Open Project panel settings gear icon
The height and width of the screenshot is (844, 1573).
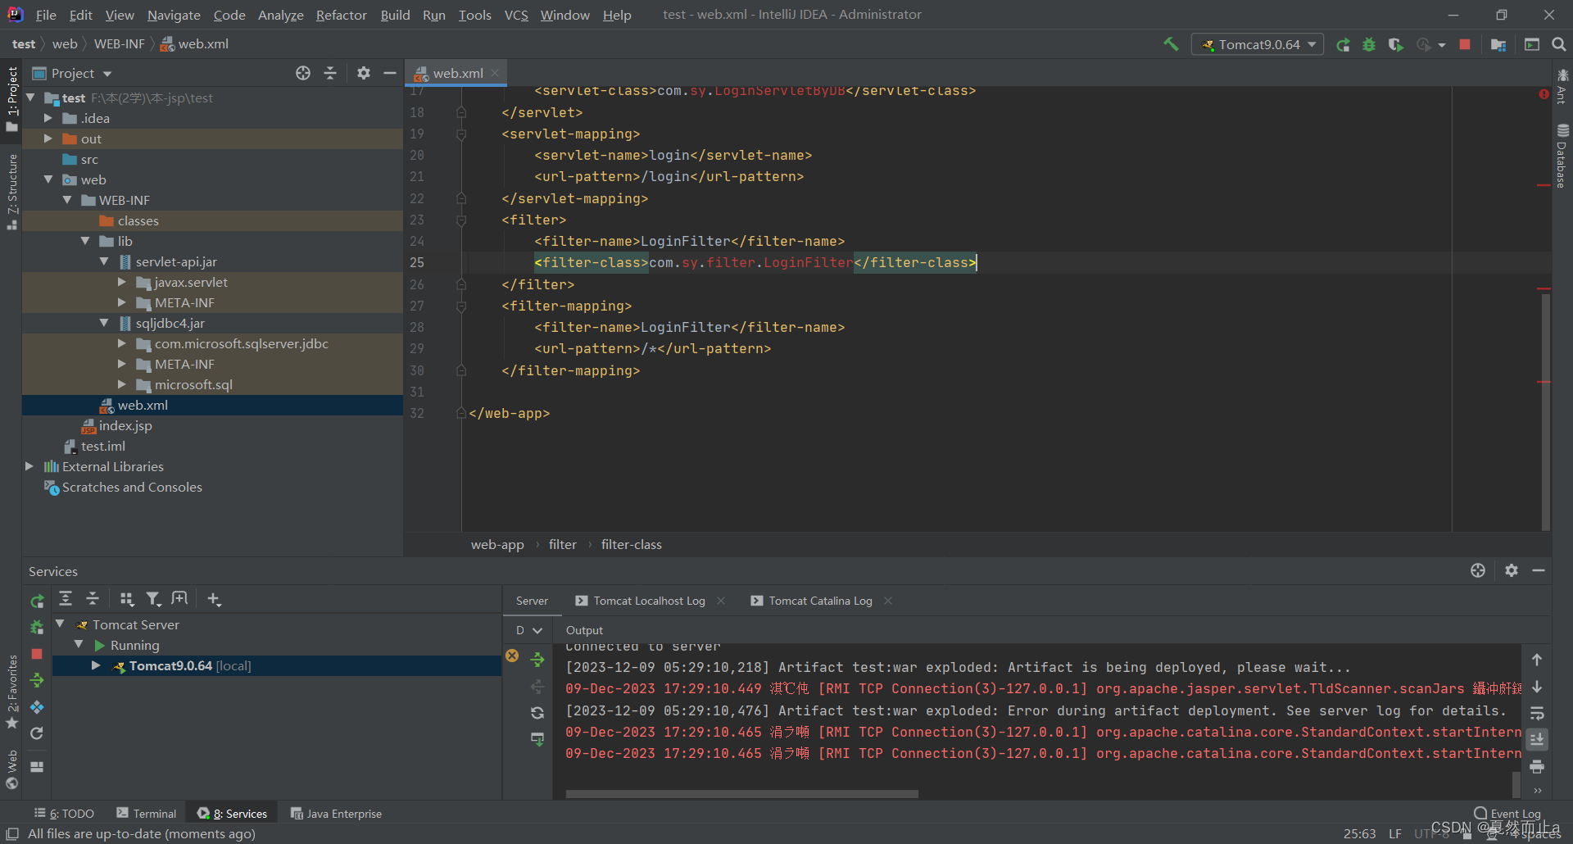[363, 73]
